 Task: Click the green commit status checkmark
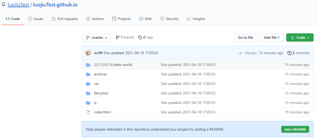[x=240, y=53]
